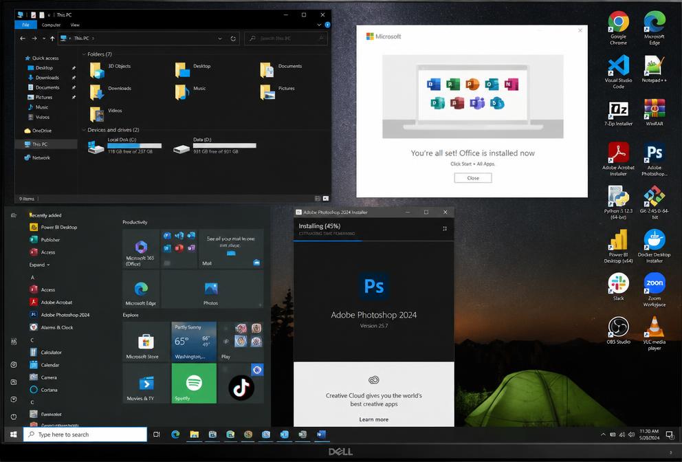682x462 pixels.
Task: Open the Photos tile in Start menu
Action: point(212,289)
